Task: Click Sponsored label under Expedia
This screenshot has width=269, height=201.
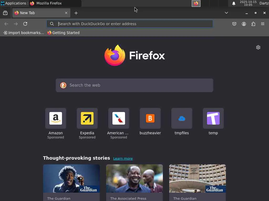Action: pyautogui.click(x=87, y=137)
